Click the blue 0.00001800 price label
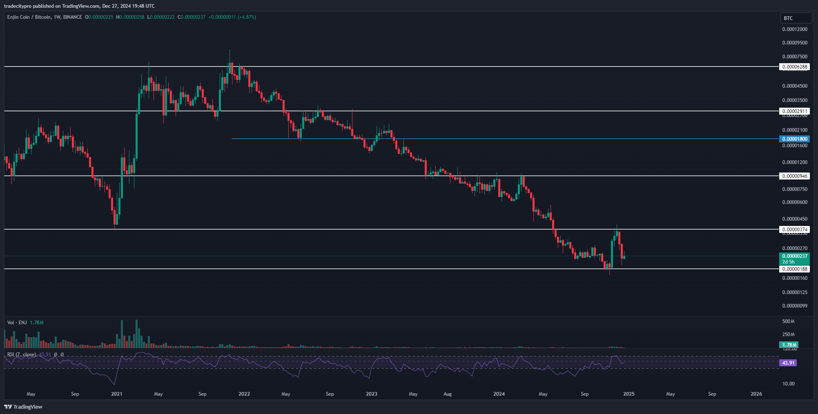Image resolution: width=818 pixels, height=414 pixels. (794, 139)
